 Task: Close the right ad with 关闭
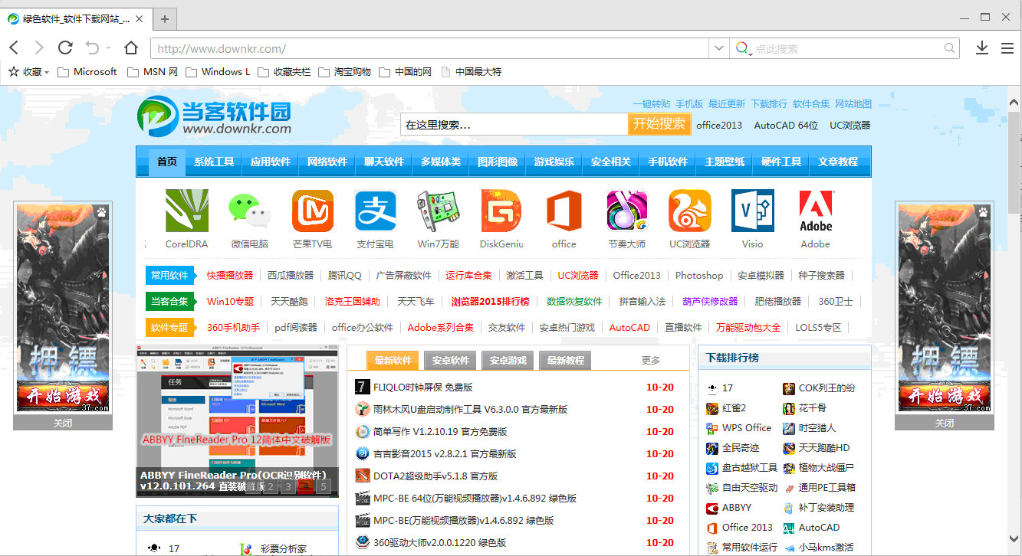[x=945, y=423]
